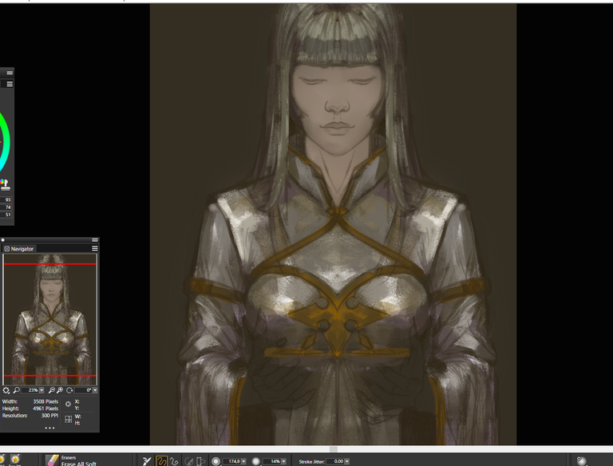Screen dimensions: 613x466
Task: Click the Navigator settings gear icon
Action: 6,390
